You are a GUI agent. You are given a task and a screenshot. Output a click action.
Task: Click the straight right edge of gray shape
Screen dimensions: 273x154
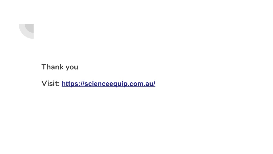point(33,32)
